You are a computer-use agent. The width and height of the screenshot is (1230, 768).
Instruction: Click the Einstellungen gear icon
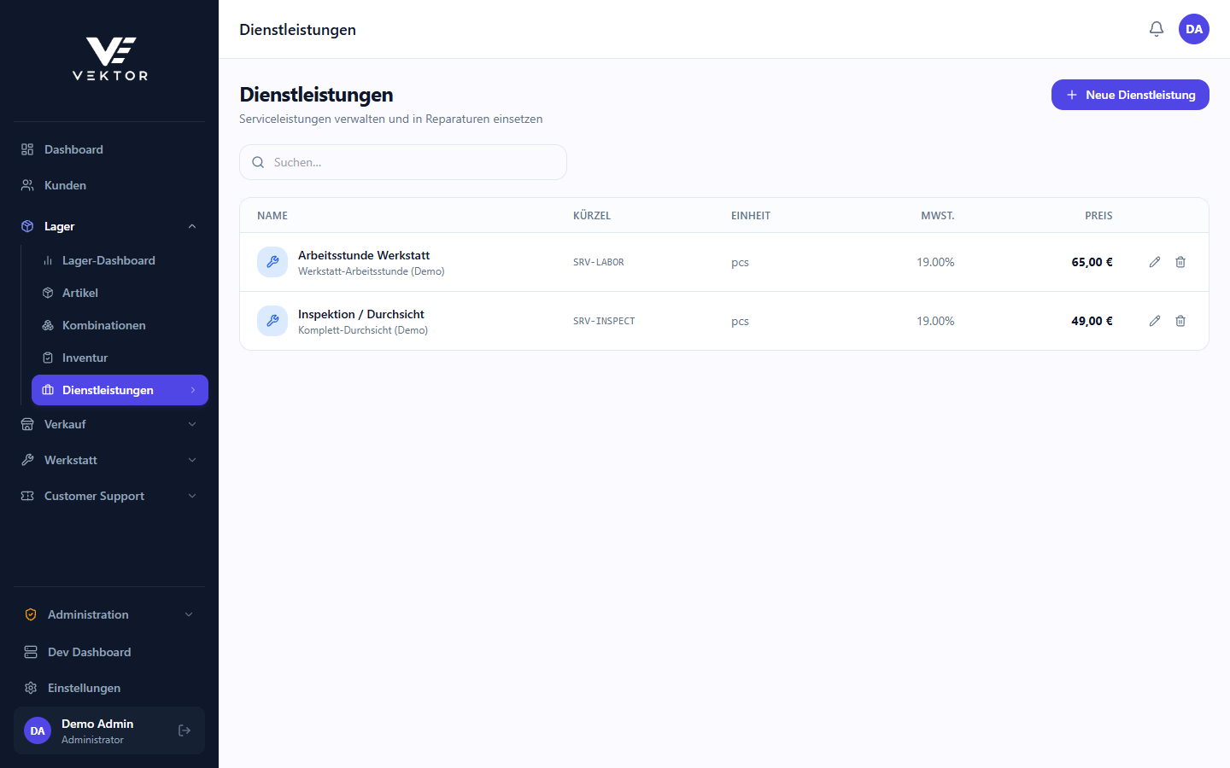tap(31, 688)
